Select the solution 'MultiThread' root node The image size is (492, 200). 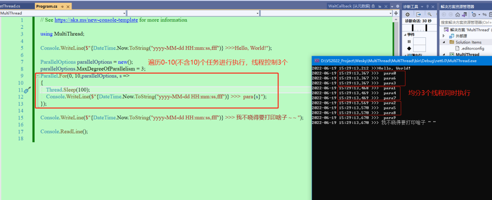(x=467, y=30)
